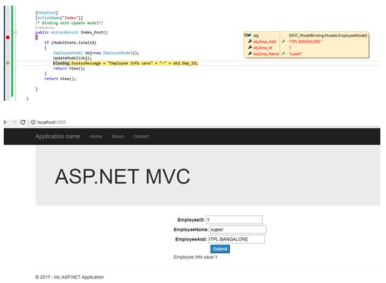Viewport: 386px width, 283px height.
Task: Click the obj.Emp_Id value 1 in datatip
Action: click(290, 48)
